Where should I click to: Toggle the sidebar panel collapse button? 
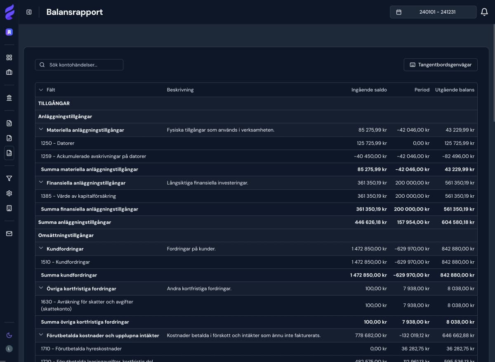pos(29,12)
